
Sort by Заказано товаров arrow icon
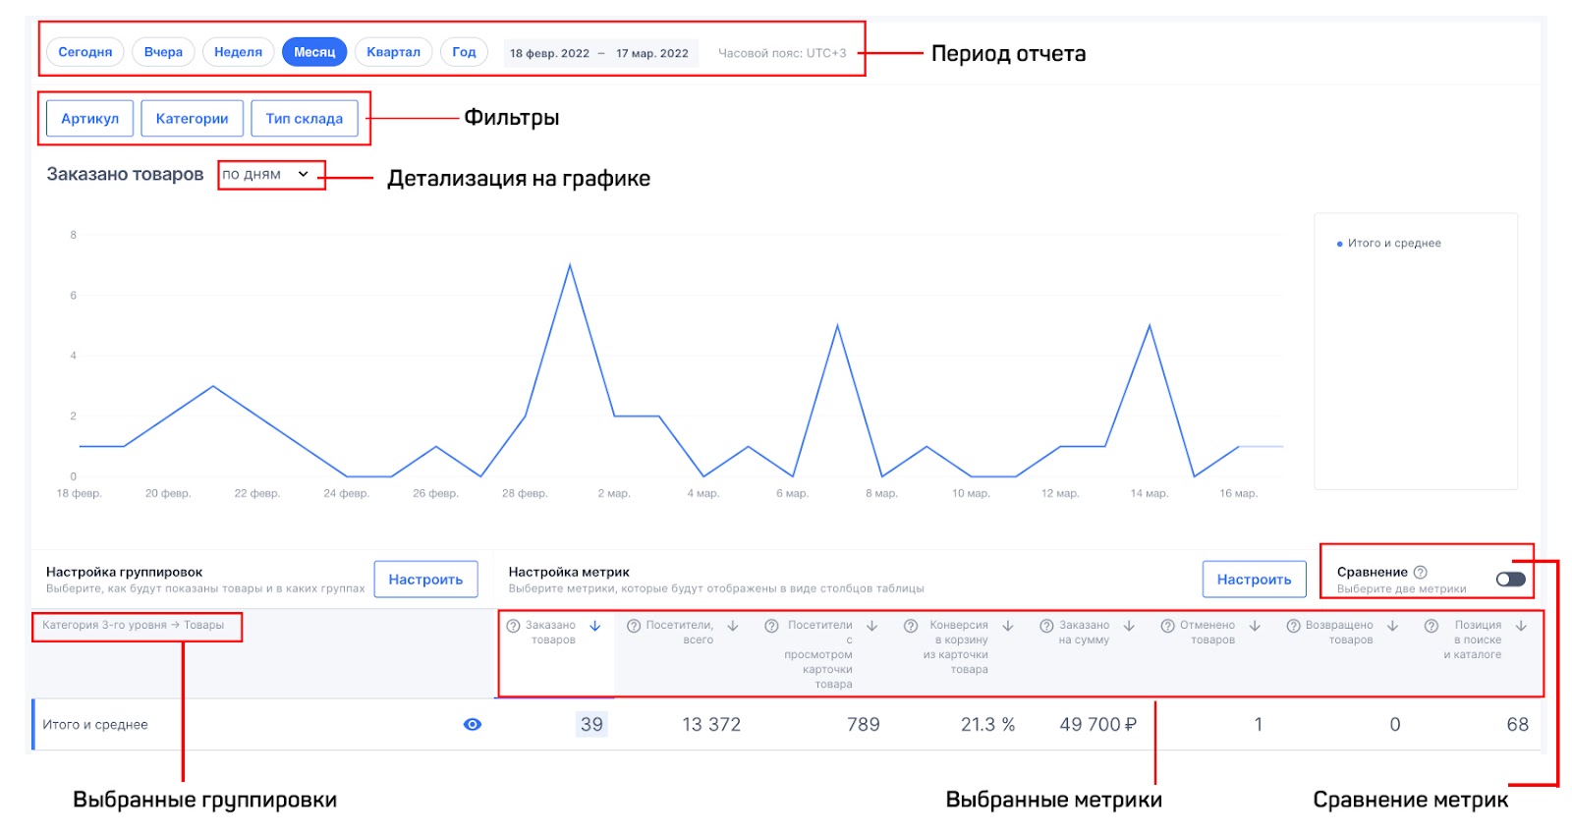pos(594,626)
